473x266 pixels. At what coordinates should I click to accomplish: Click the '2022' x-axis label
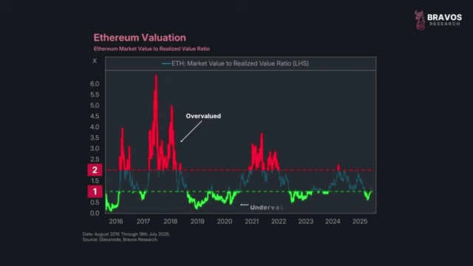pos(279,222)
